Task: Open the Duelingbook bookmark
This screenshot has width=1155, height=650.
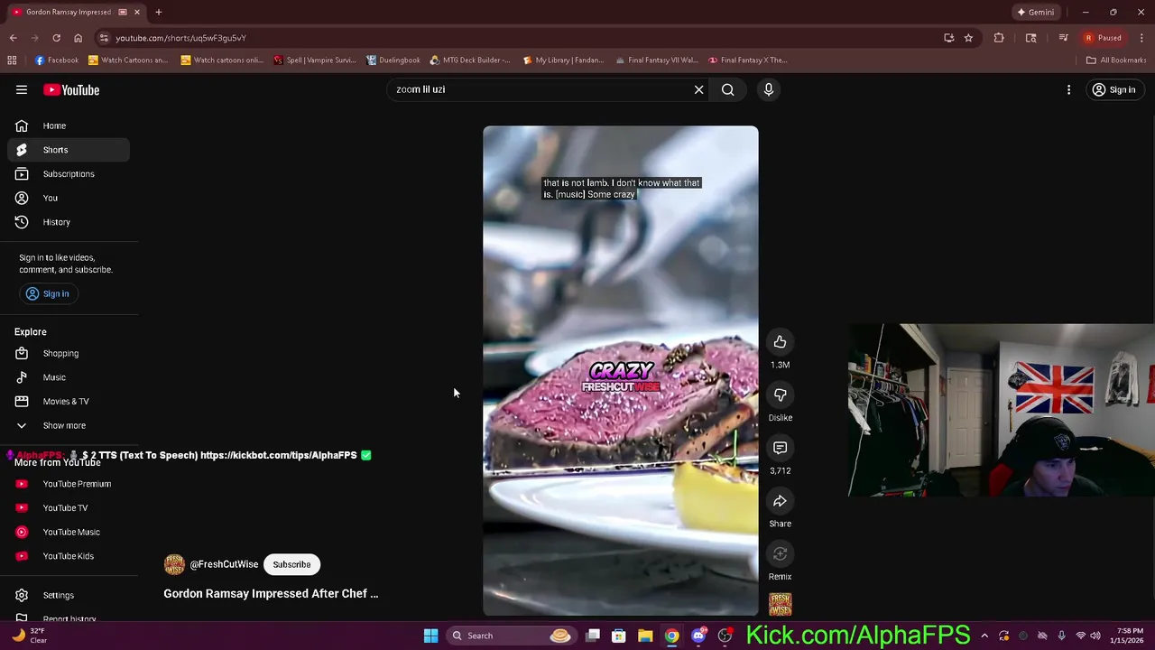Action: click(393, 60)
